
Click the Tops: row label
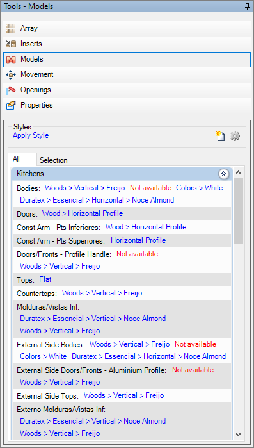[26, 280]
